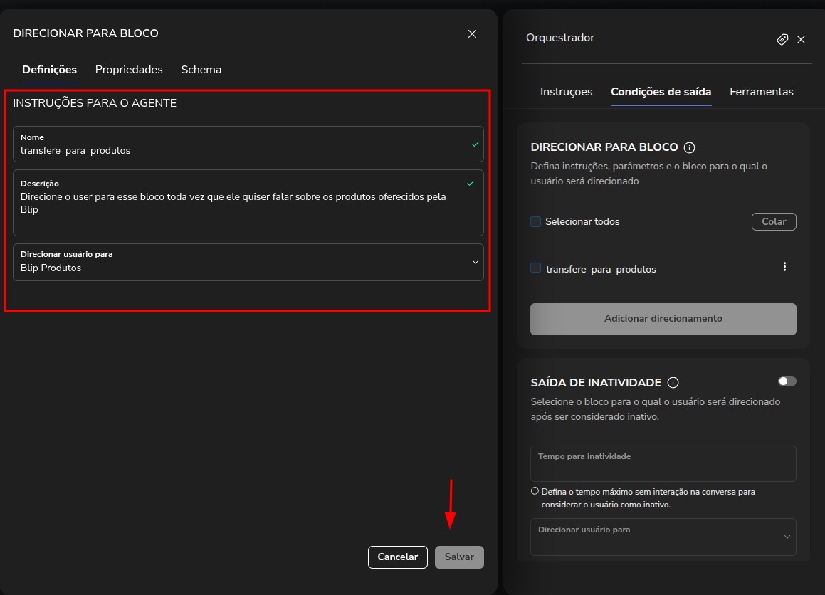Close the Direcionar para bloco dialog
The height and width of the screenshot is (595, 825).
[472, 33]
